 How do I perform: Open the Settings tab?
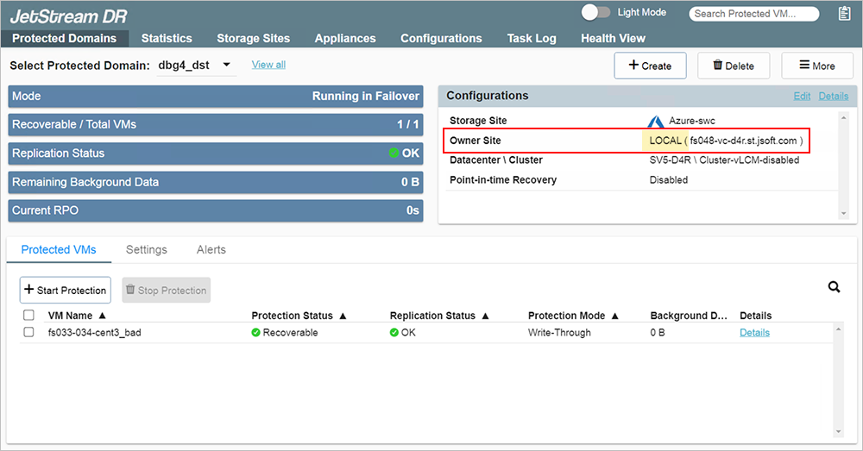coord(146,250)
